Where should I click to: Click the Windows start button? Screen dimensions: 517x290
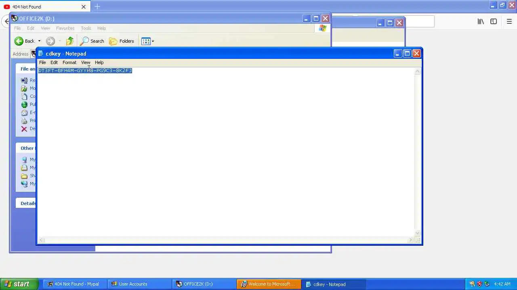pyautogui.click(x=19, y=284)
